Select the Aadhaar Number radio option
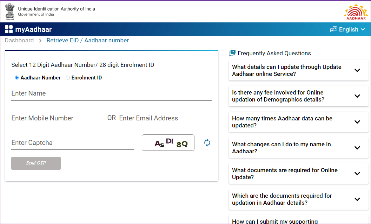 16,78
